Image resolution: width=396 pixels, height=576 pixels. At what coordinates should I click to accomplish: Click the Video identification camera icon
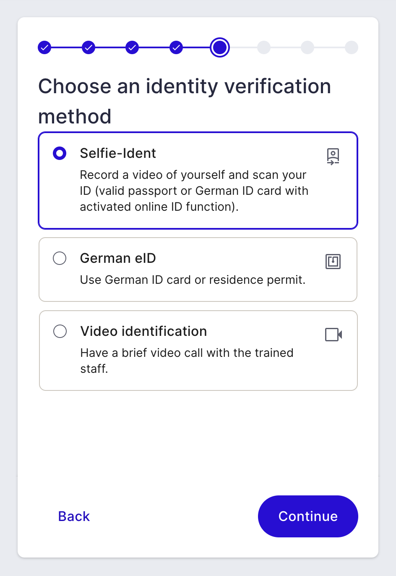(x=333, y=335)
